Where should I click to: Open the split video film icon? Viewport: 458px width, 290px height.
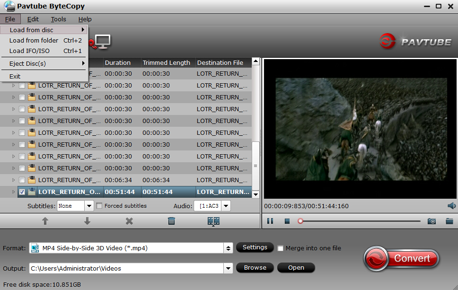click(213, 221)
